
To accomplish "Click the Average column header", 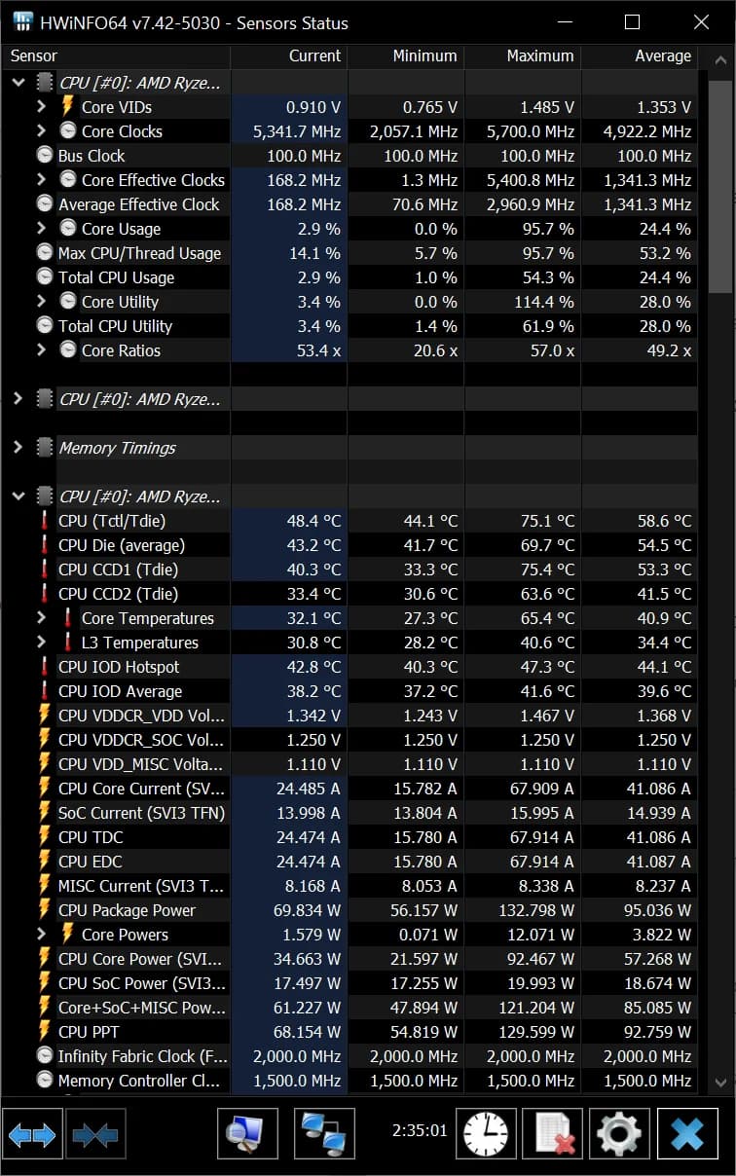I will coord(640,56).
